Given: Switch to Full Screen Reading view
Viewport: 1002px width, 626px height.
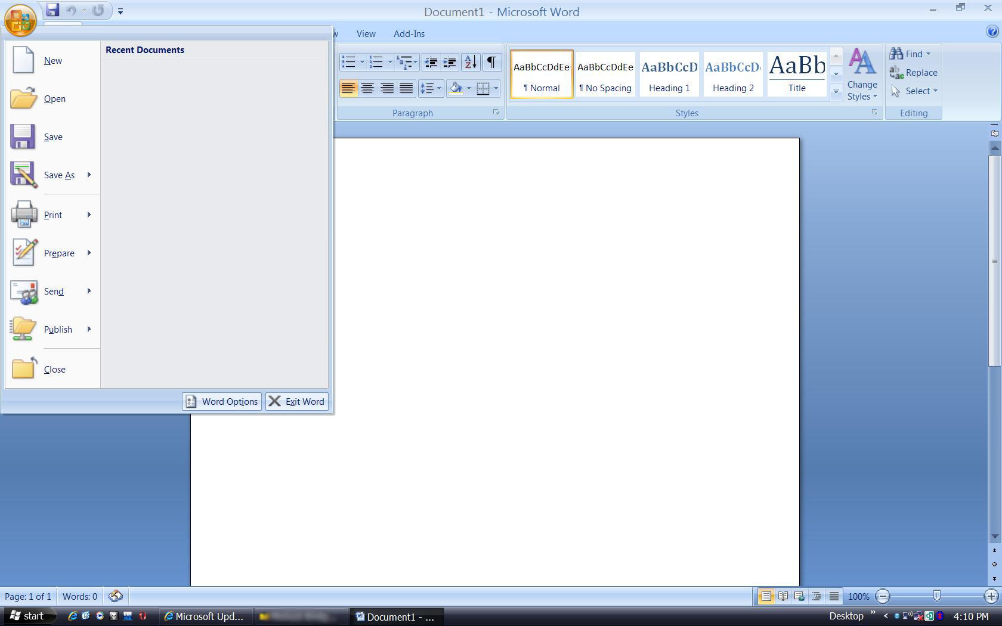Looking at the screenshot, I should [x=783, y=596].
